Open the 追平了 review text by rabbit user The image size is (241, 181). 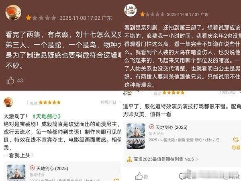point(182,110)
